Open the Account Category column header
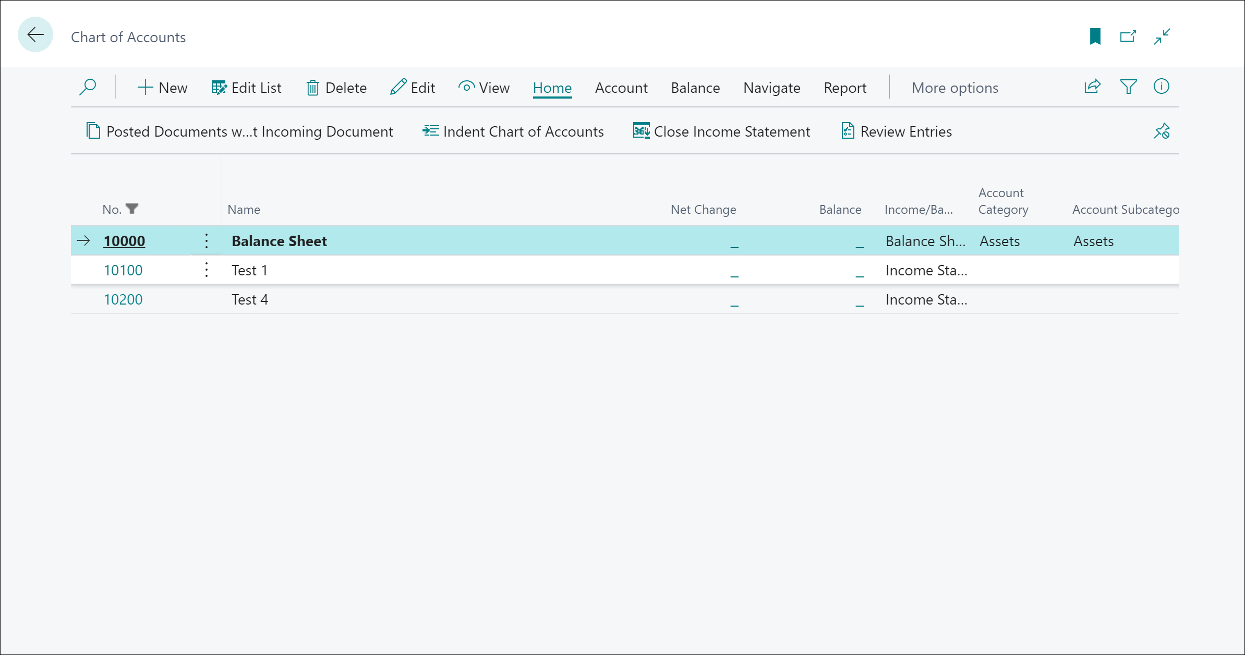The width and height of the screenshot is (1245, 655). (x=1003, y=201)
